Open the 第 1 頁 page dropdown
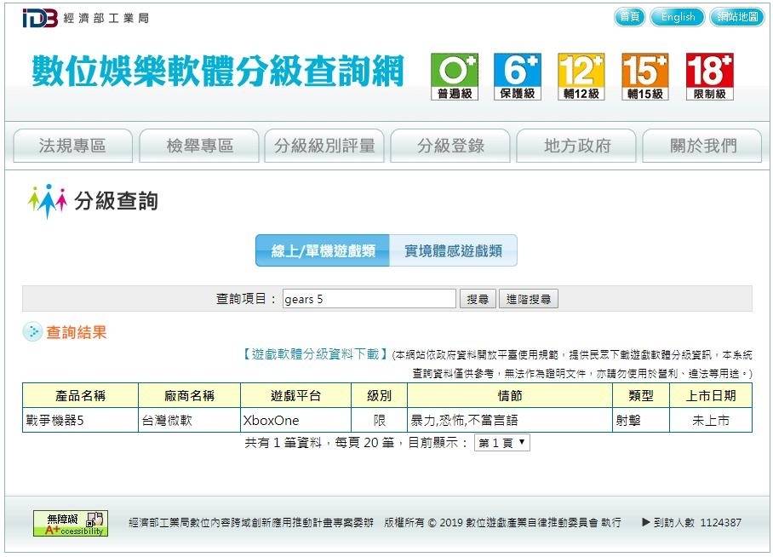 point(501,443)
